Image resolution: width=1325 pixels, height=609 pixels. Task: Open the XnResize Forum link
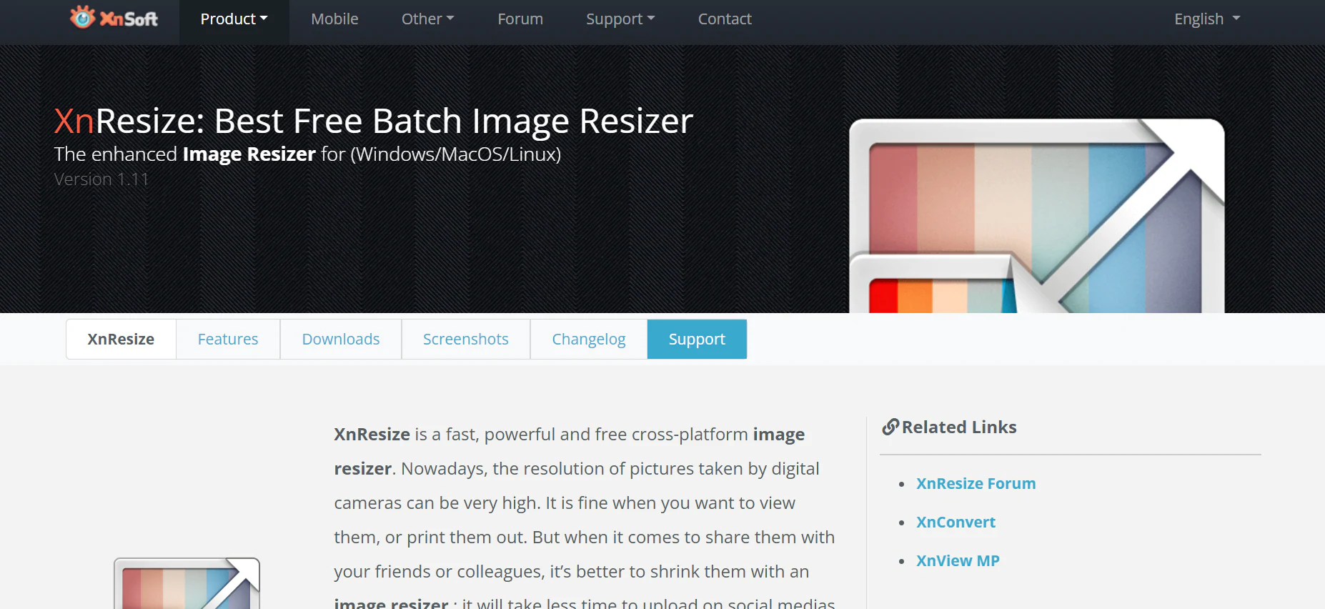(x=976, y=483)
